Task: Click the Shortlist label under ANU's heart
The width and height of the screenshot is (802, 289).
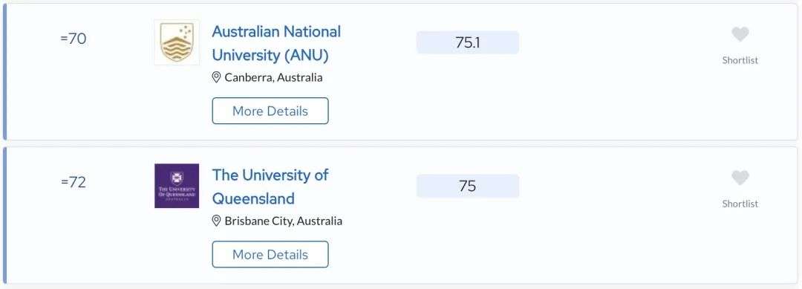Action: tap(740, 60)
